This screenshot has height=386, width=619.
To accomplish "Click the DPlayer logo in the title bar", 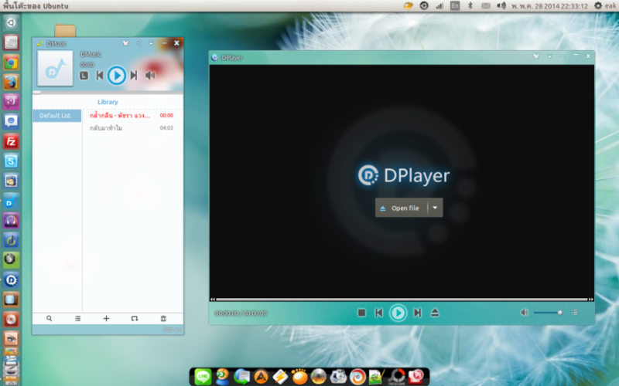I will pos(215,57).
